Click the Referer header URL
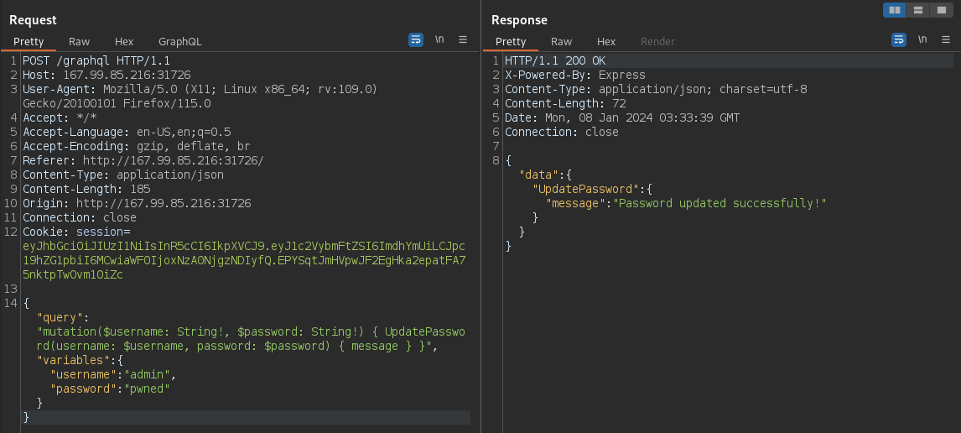The width and height of the screenshot is (961, 433). coord(174,160)
